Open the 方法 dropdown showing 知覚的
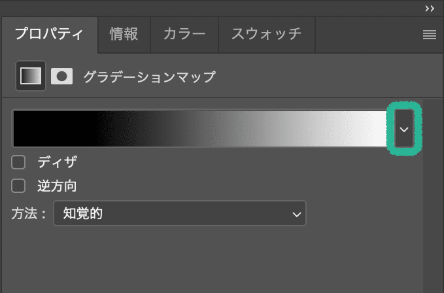This screenshot has height=293, width=444. point(180,213)
